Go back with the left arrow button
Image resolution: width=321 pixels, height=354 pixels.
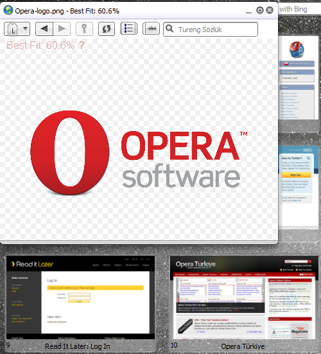44,29
